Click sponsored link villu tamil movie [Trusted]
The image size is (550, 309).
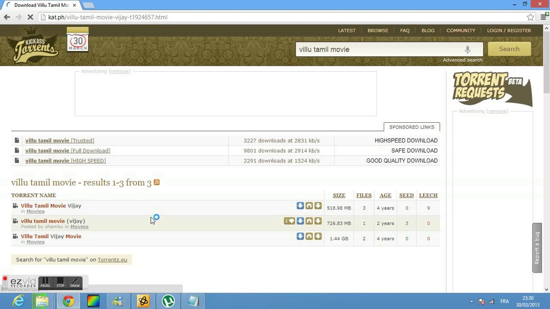[x=59, y=140]
